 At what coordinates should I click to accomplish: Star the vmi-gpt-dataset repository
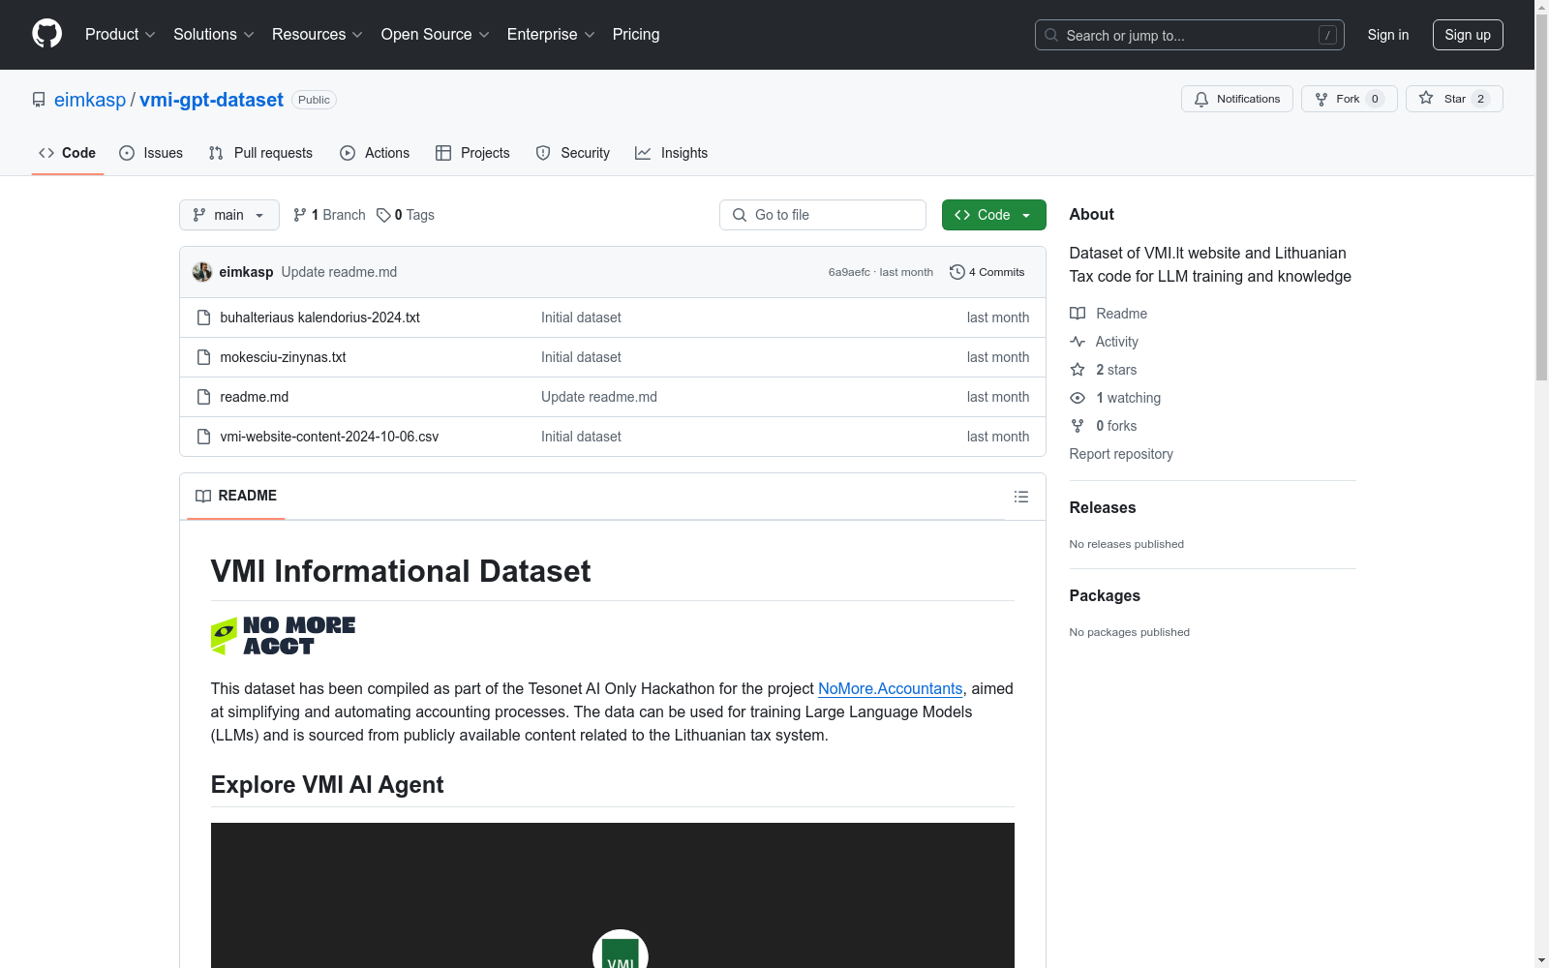pyautogui.click(x=1453, y=99)
